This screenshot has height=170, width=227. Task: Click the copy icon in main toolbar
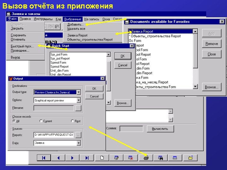tap(51, 26)
